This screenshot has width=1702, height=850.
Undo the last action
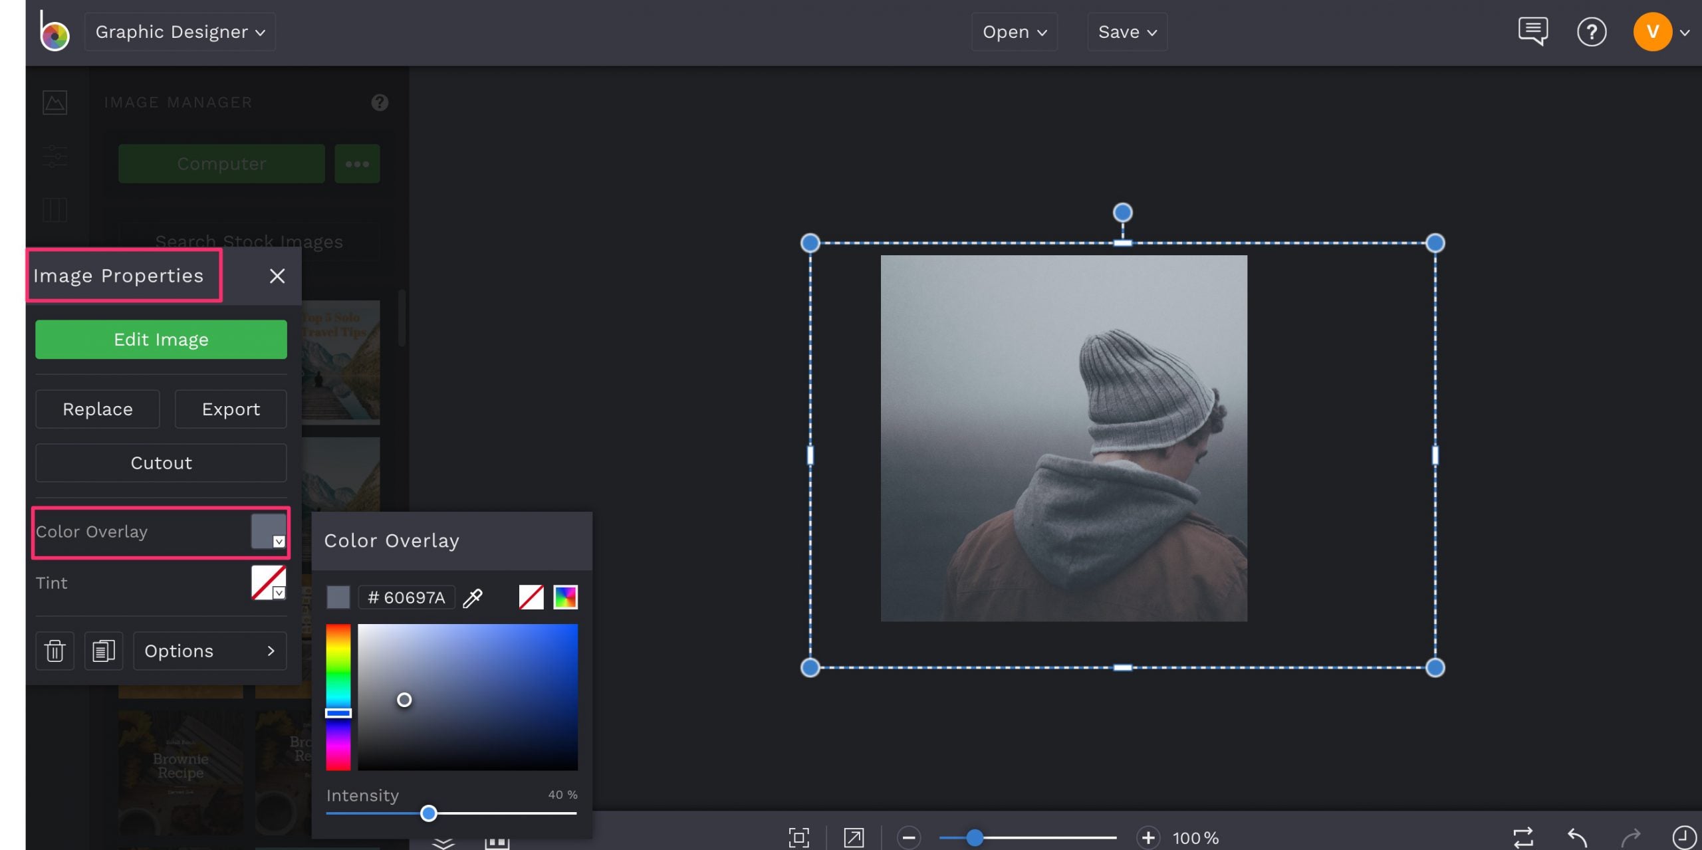[x=1574, y=837]
